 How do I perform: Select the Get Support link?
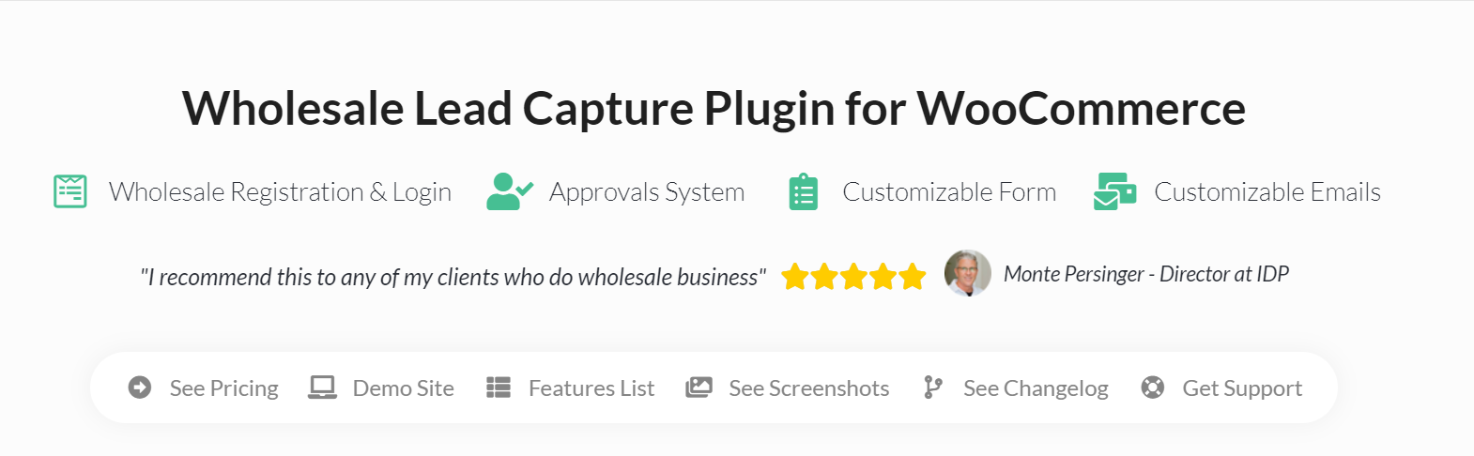pyautogui.click(x=1242, y=388)
